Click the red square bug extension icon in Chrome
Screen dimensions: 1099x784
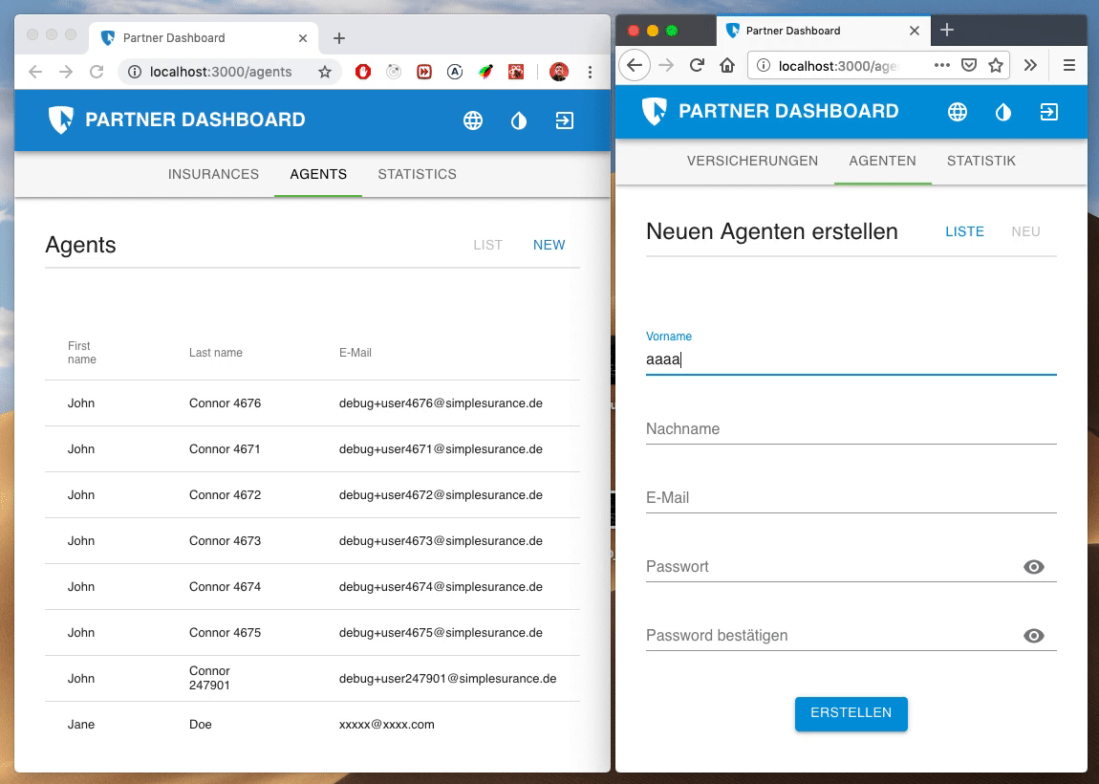tap(517, 72)
